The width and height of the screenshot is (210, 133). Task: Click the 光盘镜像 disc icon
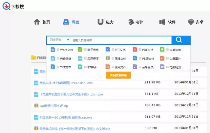[x=53, y=58]
